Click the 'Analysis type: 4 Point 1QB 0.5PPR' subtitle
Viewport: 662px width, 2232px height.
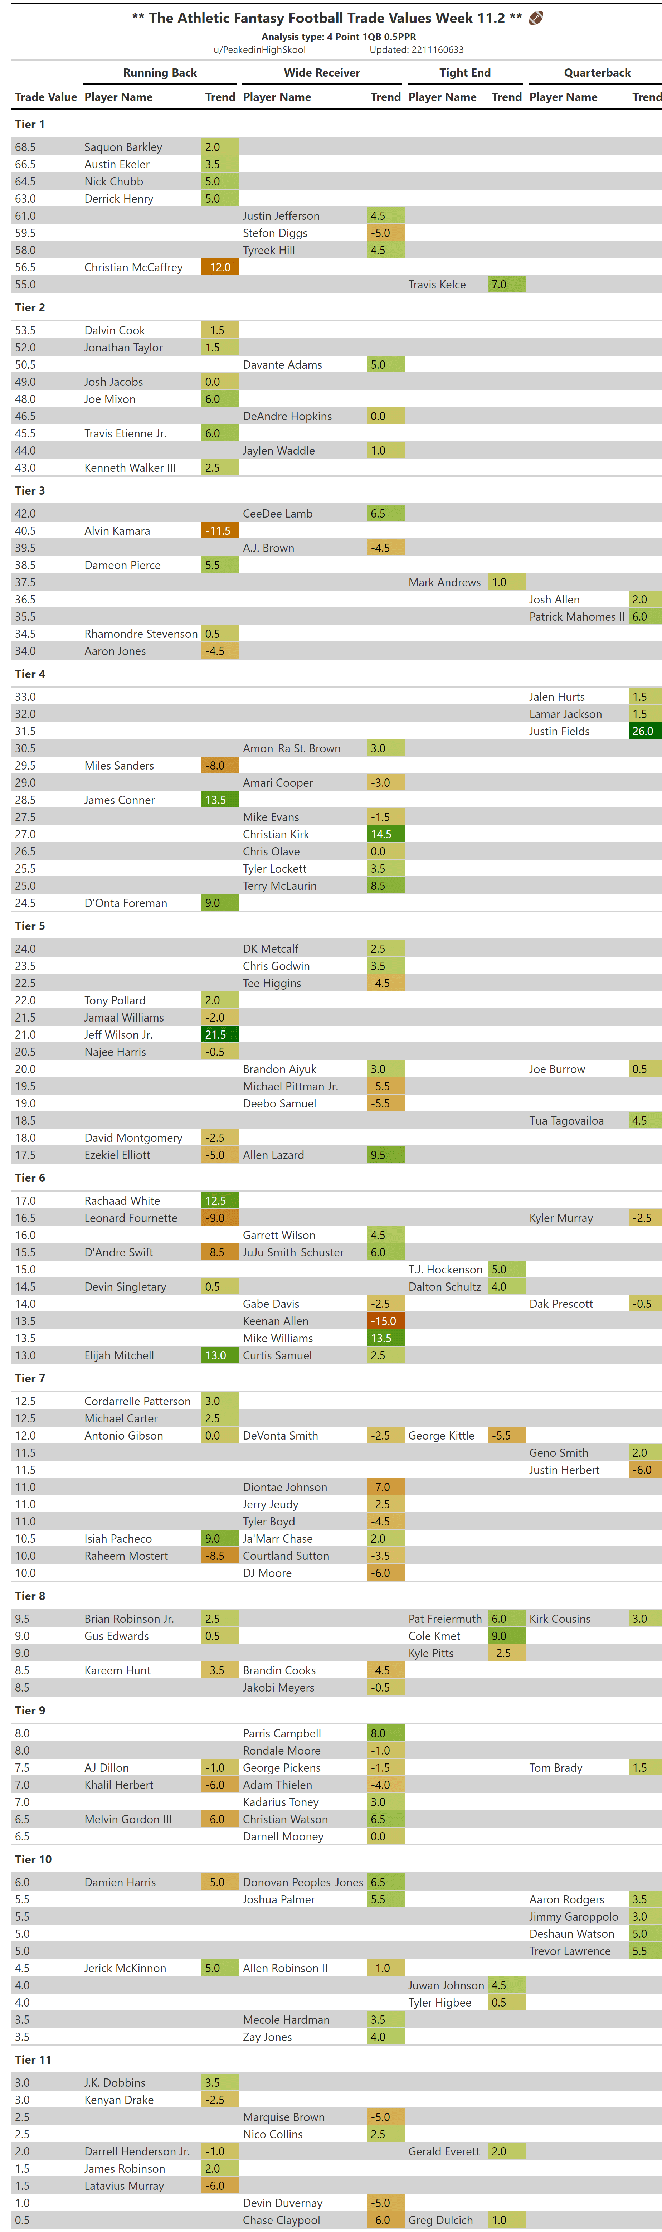click(x=339, y=37)
